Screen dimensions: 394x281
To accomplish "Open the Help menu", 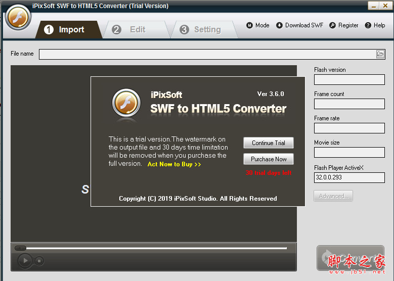I will 375,25.
